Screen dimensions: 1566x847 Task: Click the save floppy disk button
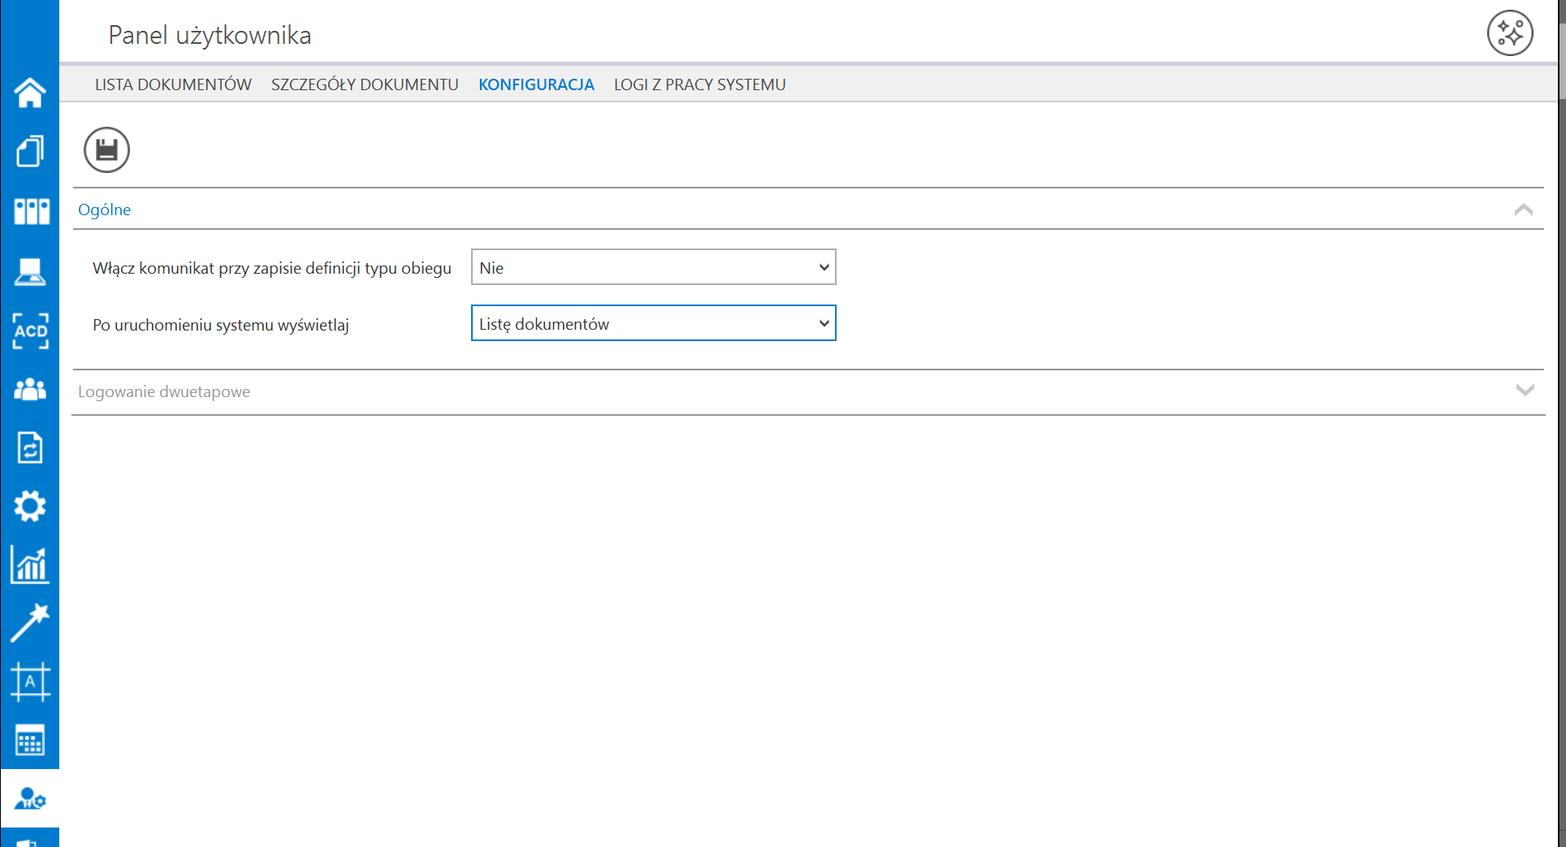[x=106, y=149]
